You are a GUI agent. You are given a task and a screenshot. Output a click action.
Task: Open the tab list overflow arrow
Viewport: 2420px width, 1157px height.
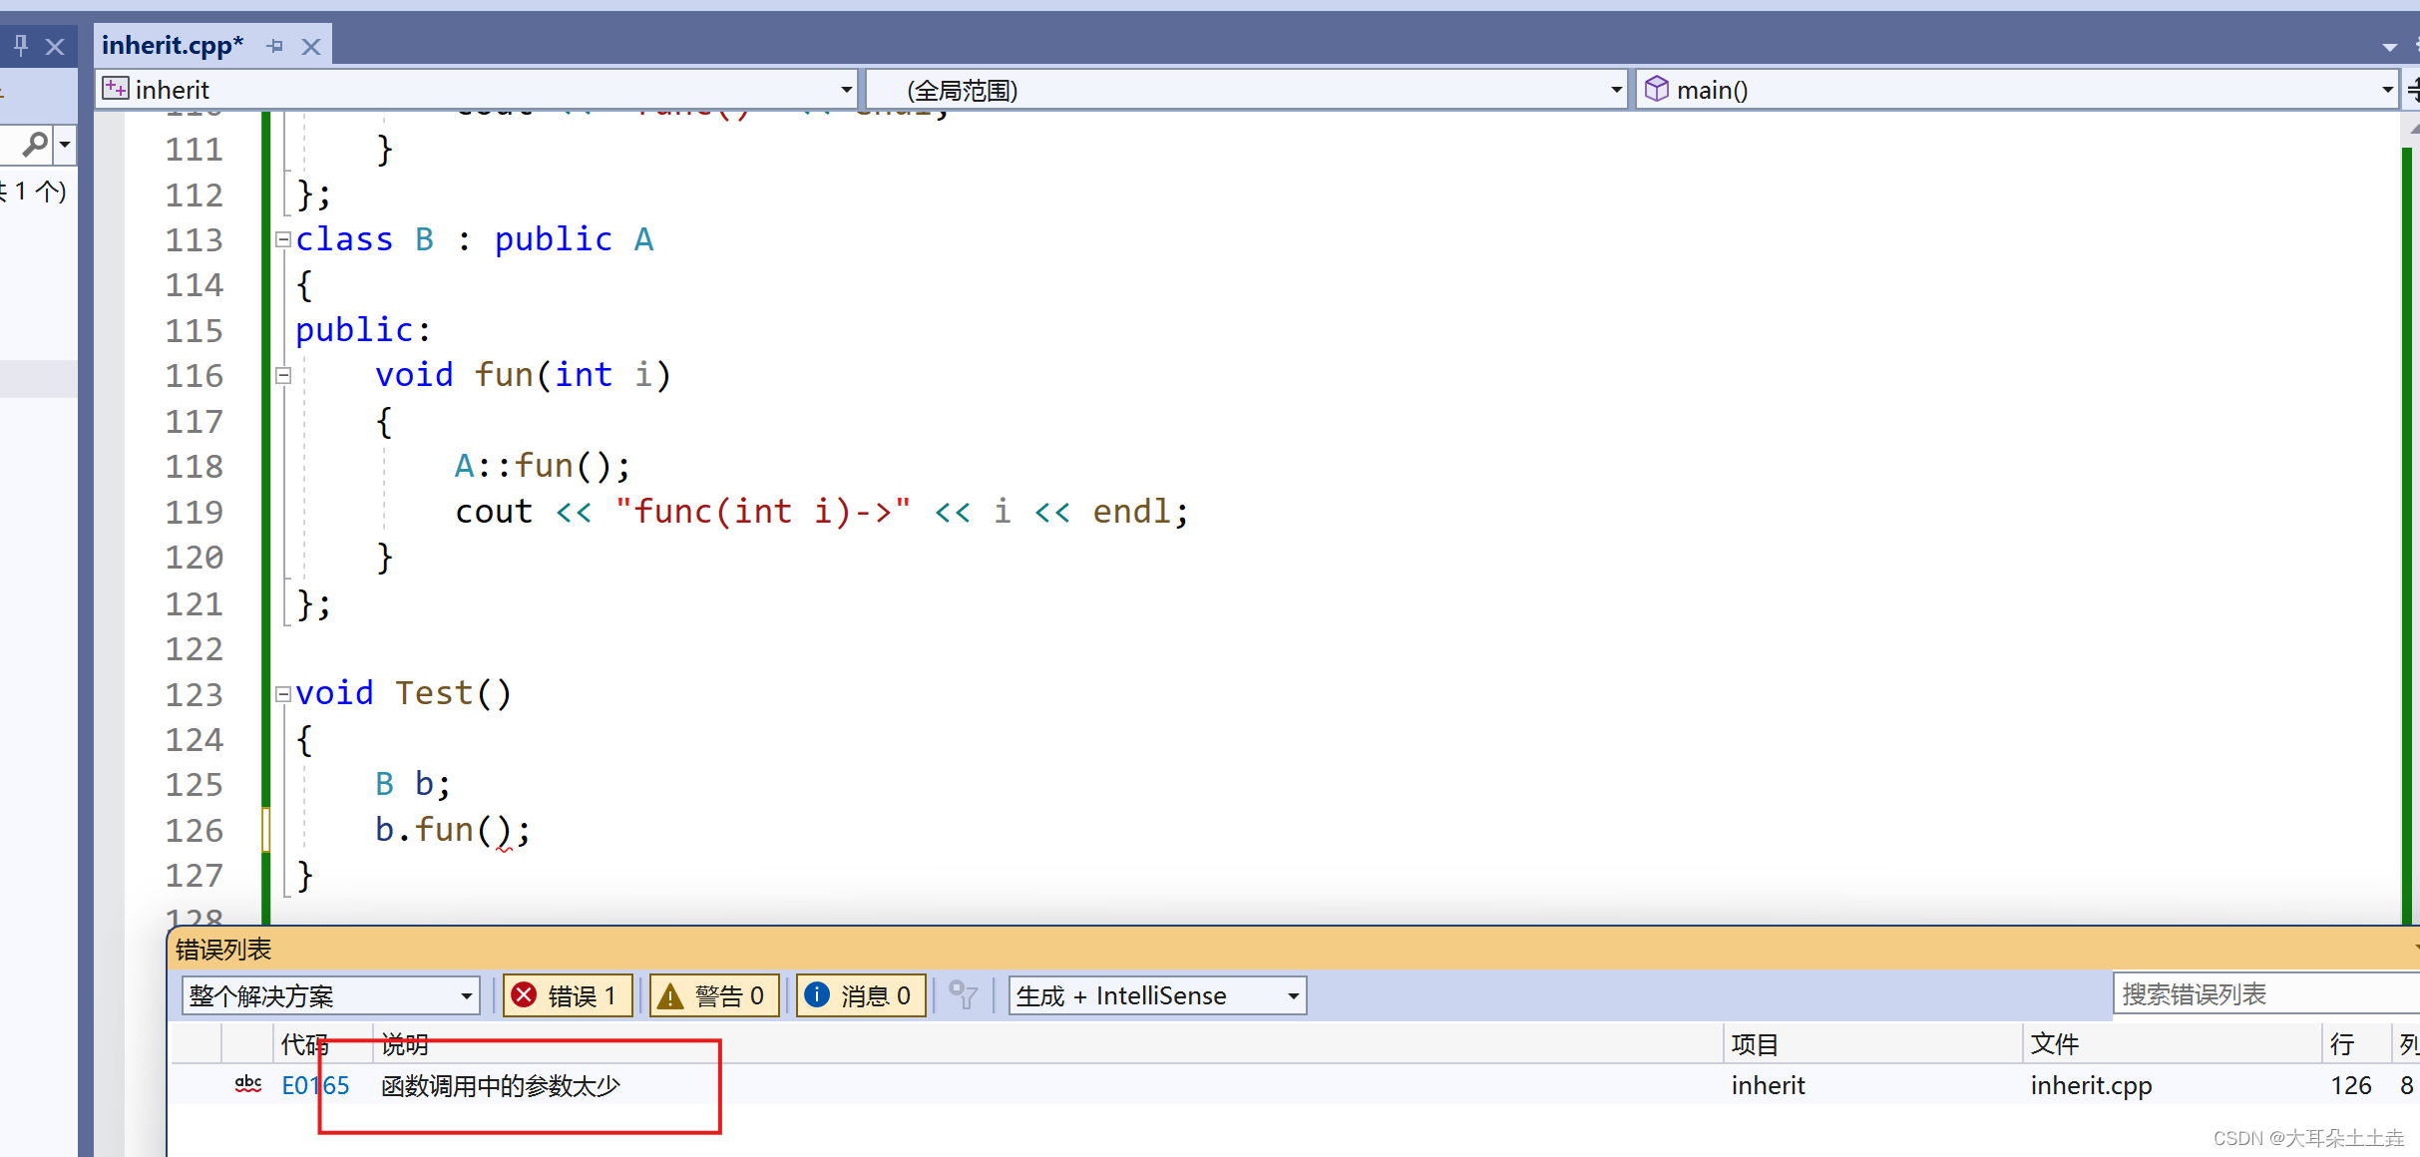click(x=2389, y=47)
